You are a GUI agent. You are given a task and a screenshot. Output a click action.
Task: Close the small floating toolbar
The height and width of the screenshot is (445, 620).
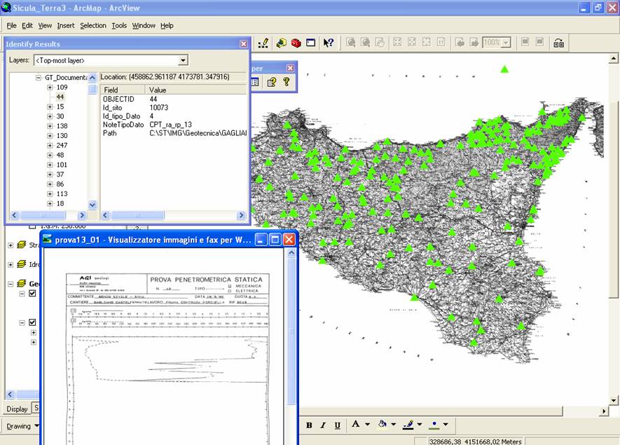(290, 68)
